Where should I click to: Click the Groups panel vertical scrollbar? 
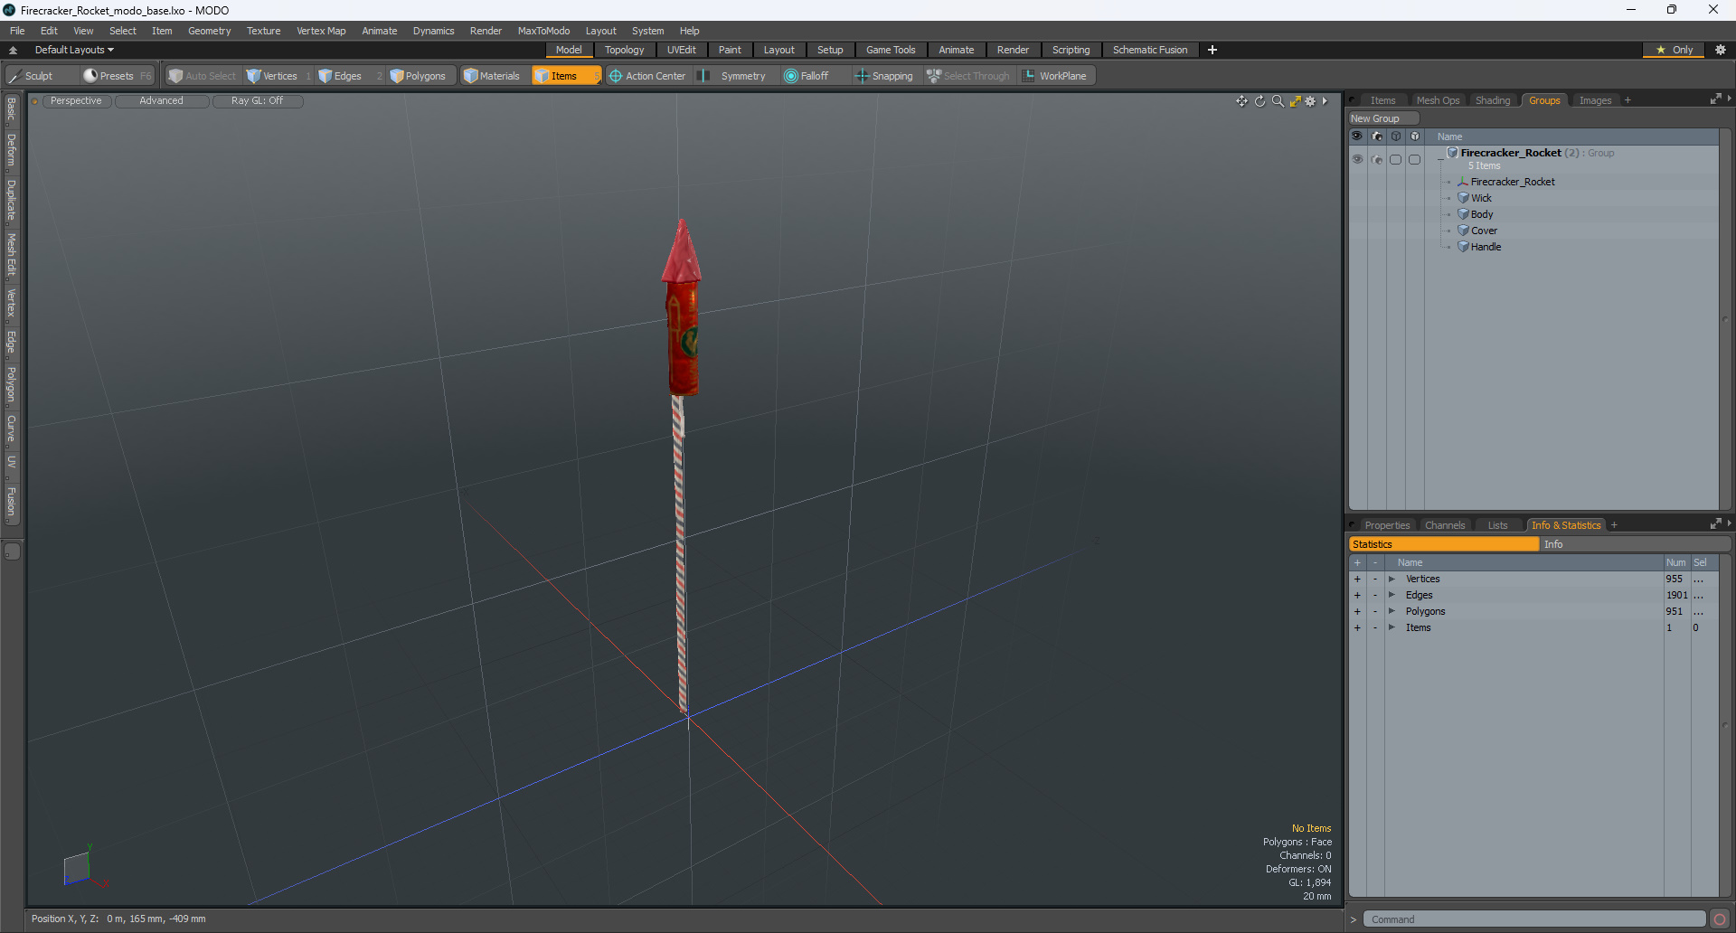[x=1724, y=319]
